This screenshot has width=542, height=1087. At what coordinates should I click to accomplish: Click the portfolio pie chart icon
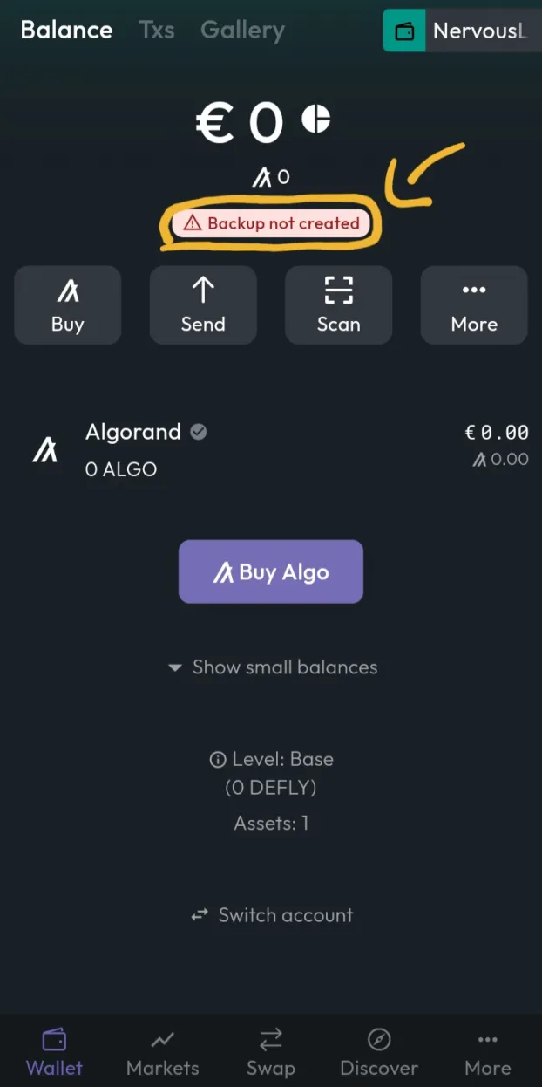(316, 119)
